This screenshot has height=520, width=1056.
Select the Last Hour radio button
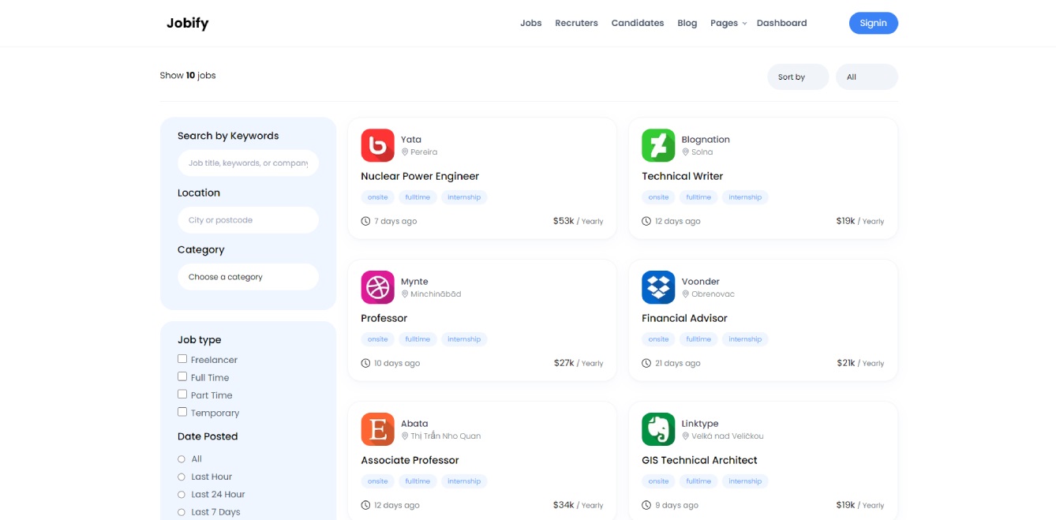(182, 477)
